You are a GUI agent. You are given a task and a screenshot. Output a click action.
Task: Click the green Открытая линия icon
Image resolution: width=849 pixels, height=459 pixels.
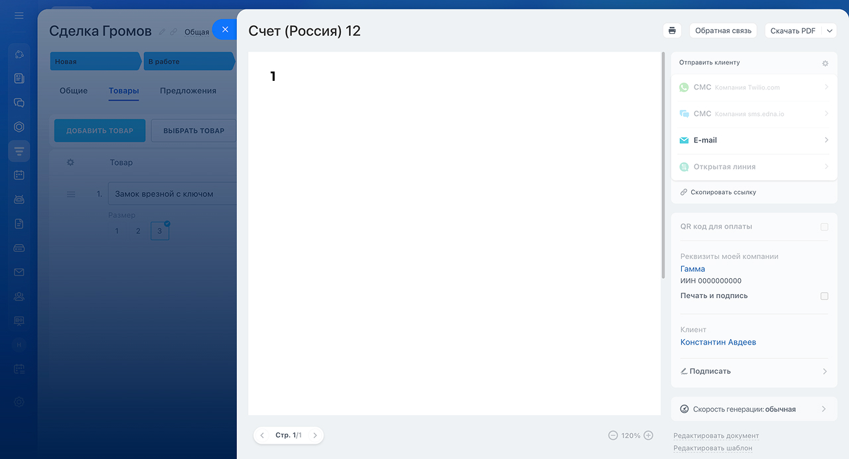[x=685, y=167]
